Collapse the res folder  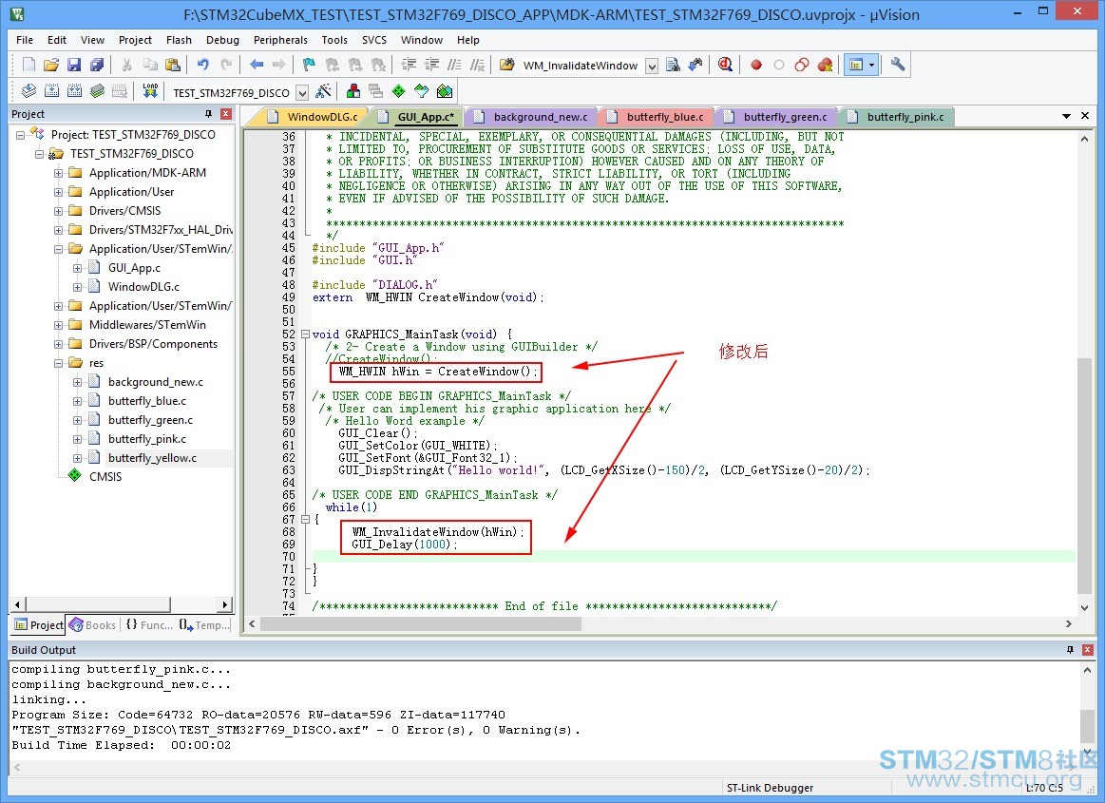click(x=59, y=363)
